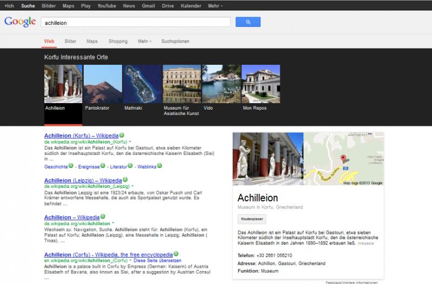Open Maps in the top black bar
This screenshot has width=432, height=284.
click(x=69, y=6)
